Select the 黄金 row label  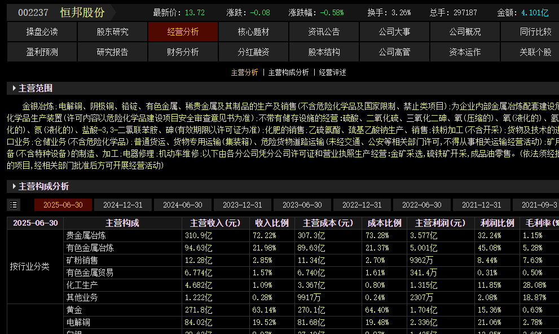(x=74, y=310)
